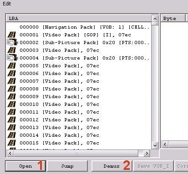
Task: Click the pack list scroll right arrow
Action: pyautogui.click(x=147, y=154)
